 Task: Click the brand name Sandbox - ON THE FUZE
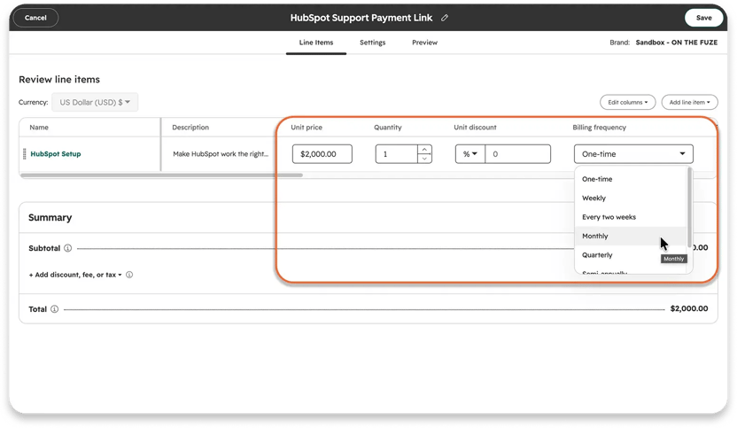(x=677, y=43)
